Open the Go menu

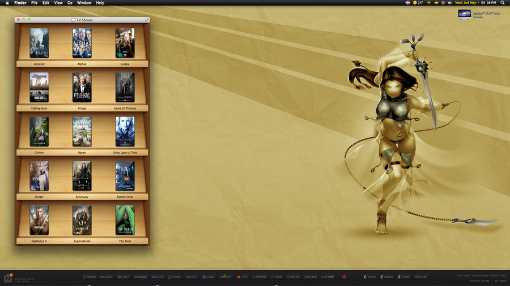click(x=70, y=3)
